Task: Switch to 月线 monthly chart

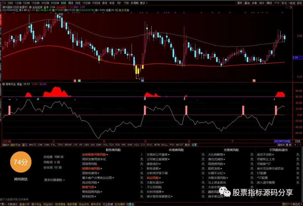Action: click(78, 3)
